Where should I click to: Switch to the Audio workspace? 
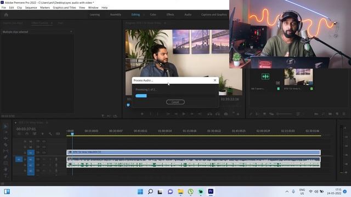coord(188,15)
